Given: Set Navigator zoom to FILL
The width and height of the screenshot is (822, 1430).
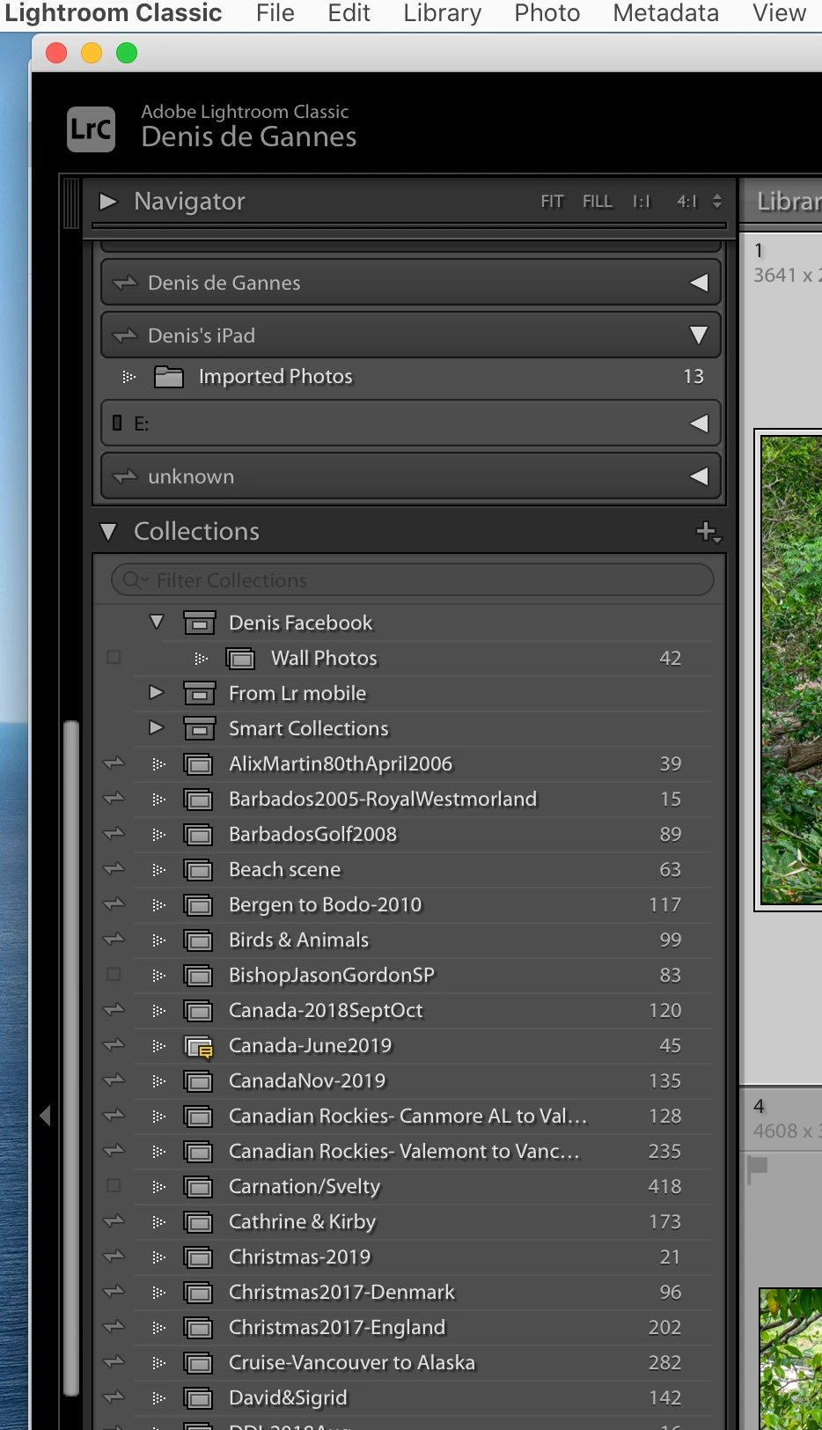Looking at the screenshot, I should click(x=598, y=202).
